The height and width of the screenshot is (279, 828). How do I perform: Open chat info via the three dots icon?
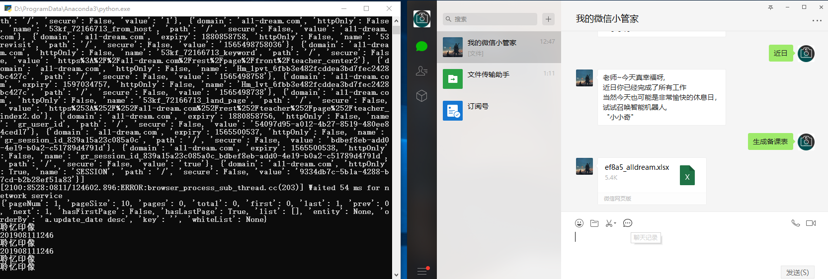(x=817, y=21)
